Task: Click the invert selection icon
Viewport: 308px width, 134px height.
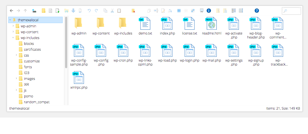Action: click(193, 11)
